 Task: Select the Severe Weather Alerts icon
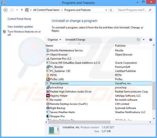[48, 112]
